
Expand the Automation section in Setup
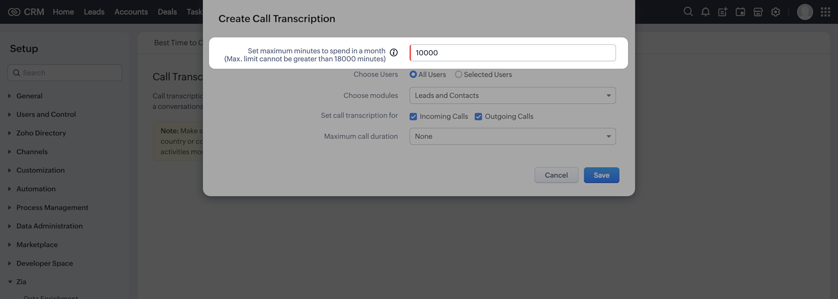coord(36,189)
